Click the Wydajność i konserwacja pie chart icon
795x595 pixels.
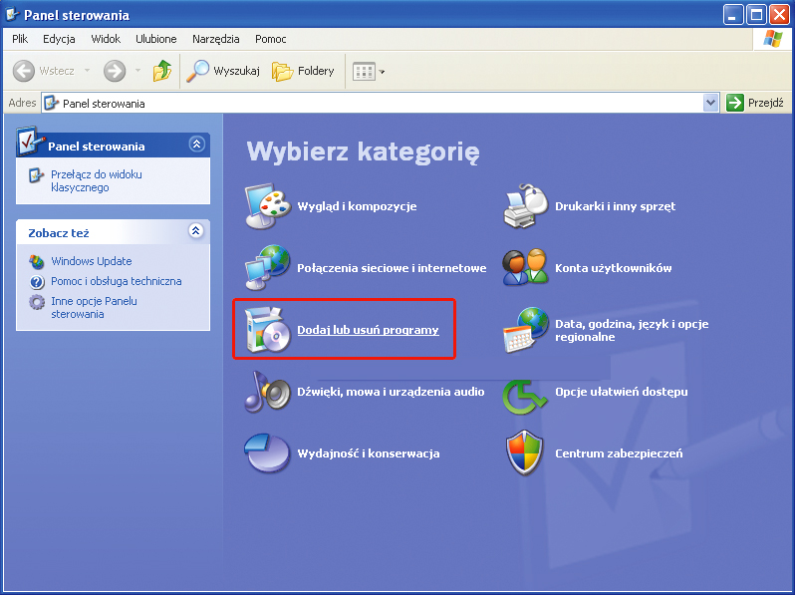tap(266, 453)
